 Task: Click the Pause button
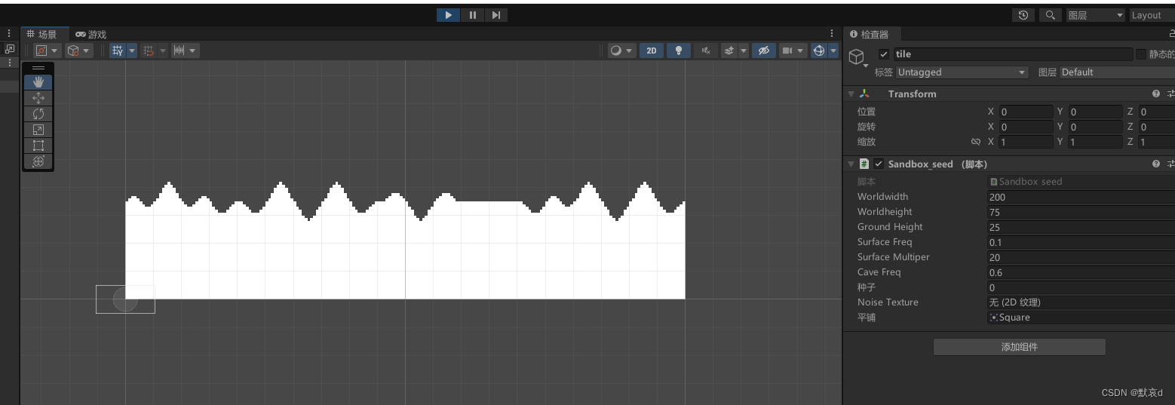click(472, 15)
